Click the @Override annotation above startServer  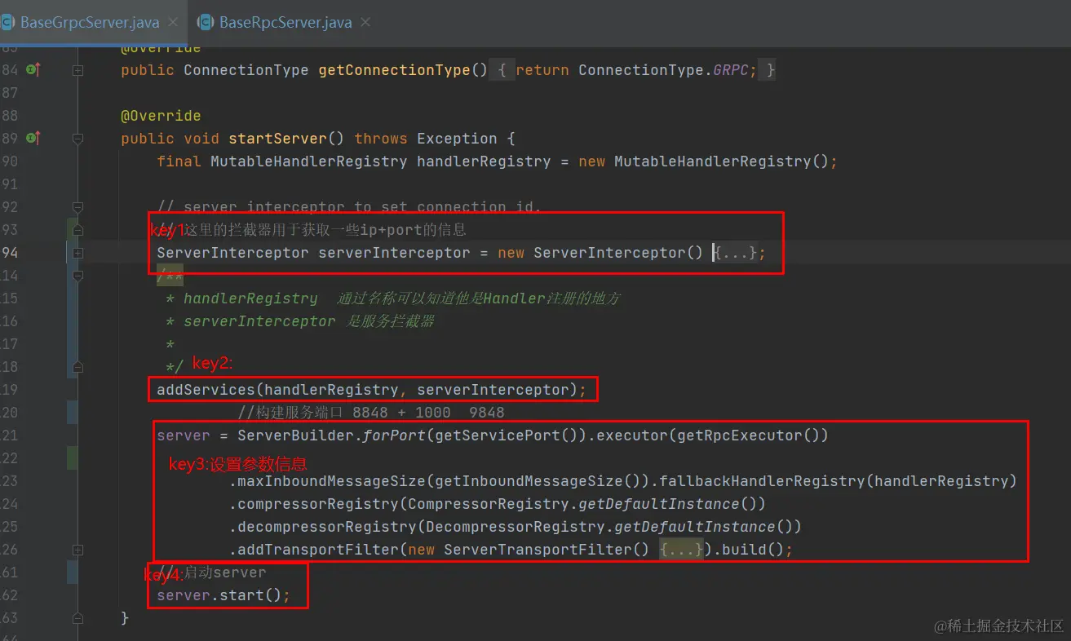[x=161, y=116]
